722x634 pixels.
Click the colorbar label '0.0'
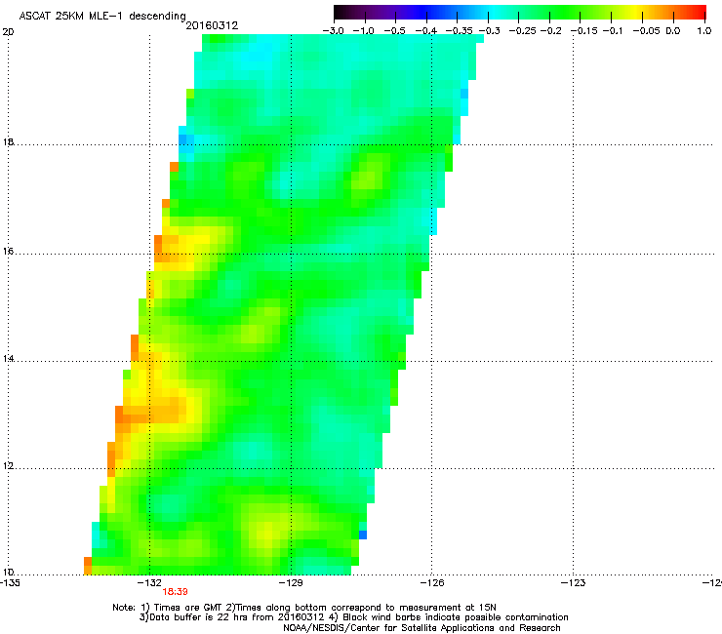pyautogui.click(x=673, y=31)
